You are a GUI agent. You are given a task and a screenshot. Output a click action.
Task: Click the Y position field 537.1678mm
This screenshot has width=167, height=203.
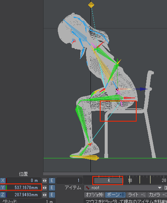[x=23, y=188]
